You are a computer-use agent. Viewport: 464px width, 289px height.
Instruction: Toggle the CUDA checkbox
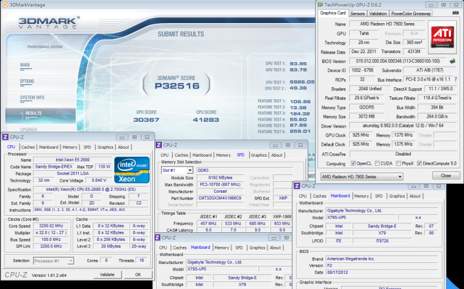click(377, 164)
